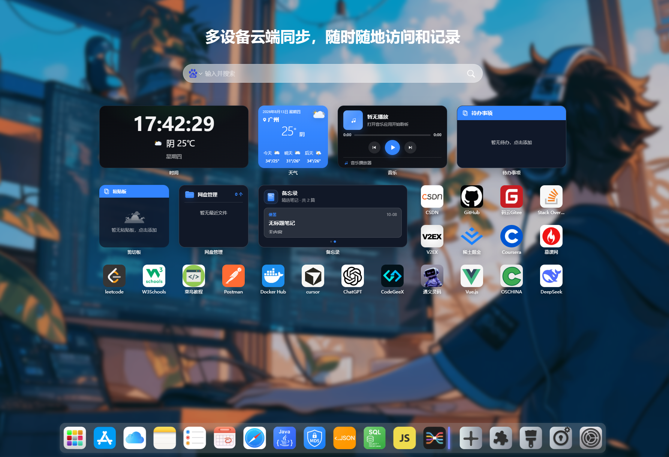The width and height of the screenshot is (669, 457).
Task: Click the plus add icon in the dock
Action: click(471, 438)
